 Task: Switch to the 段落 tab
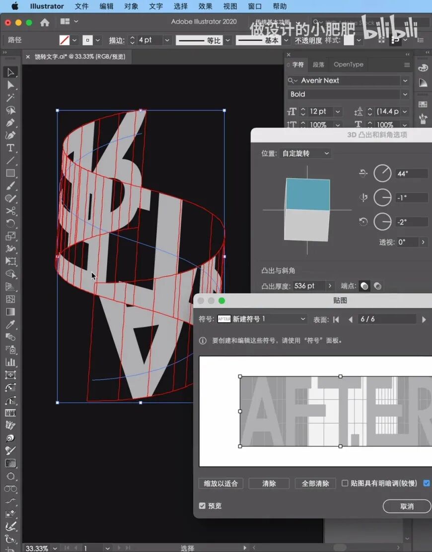tap(319, 65)
